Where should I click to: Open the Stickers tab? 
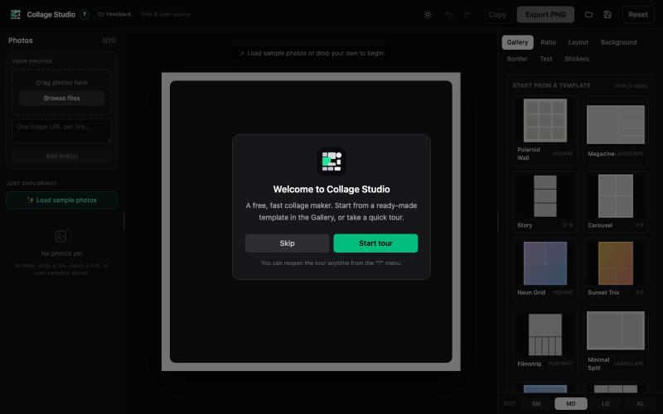click(x=577, y=59)
